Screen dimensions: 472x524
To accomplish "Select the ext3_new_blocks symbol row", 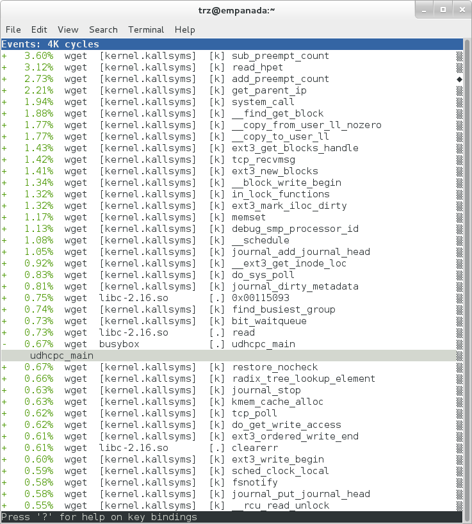I will tap(275, 171).
